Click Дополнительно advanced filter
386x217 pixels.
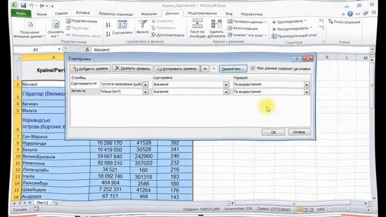[x=168, y=35]
